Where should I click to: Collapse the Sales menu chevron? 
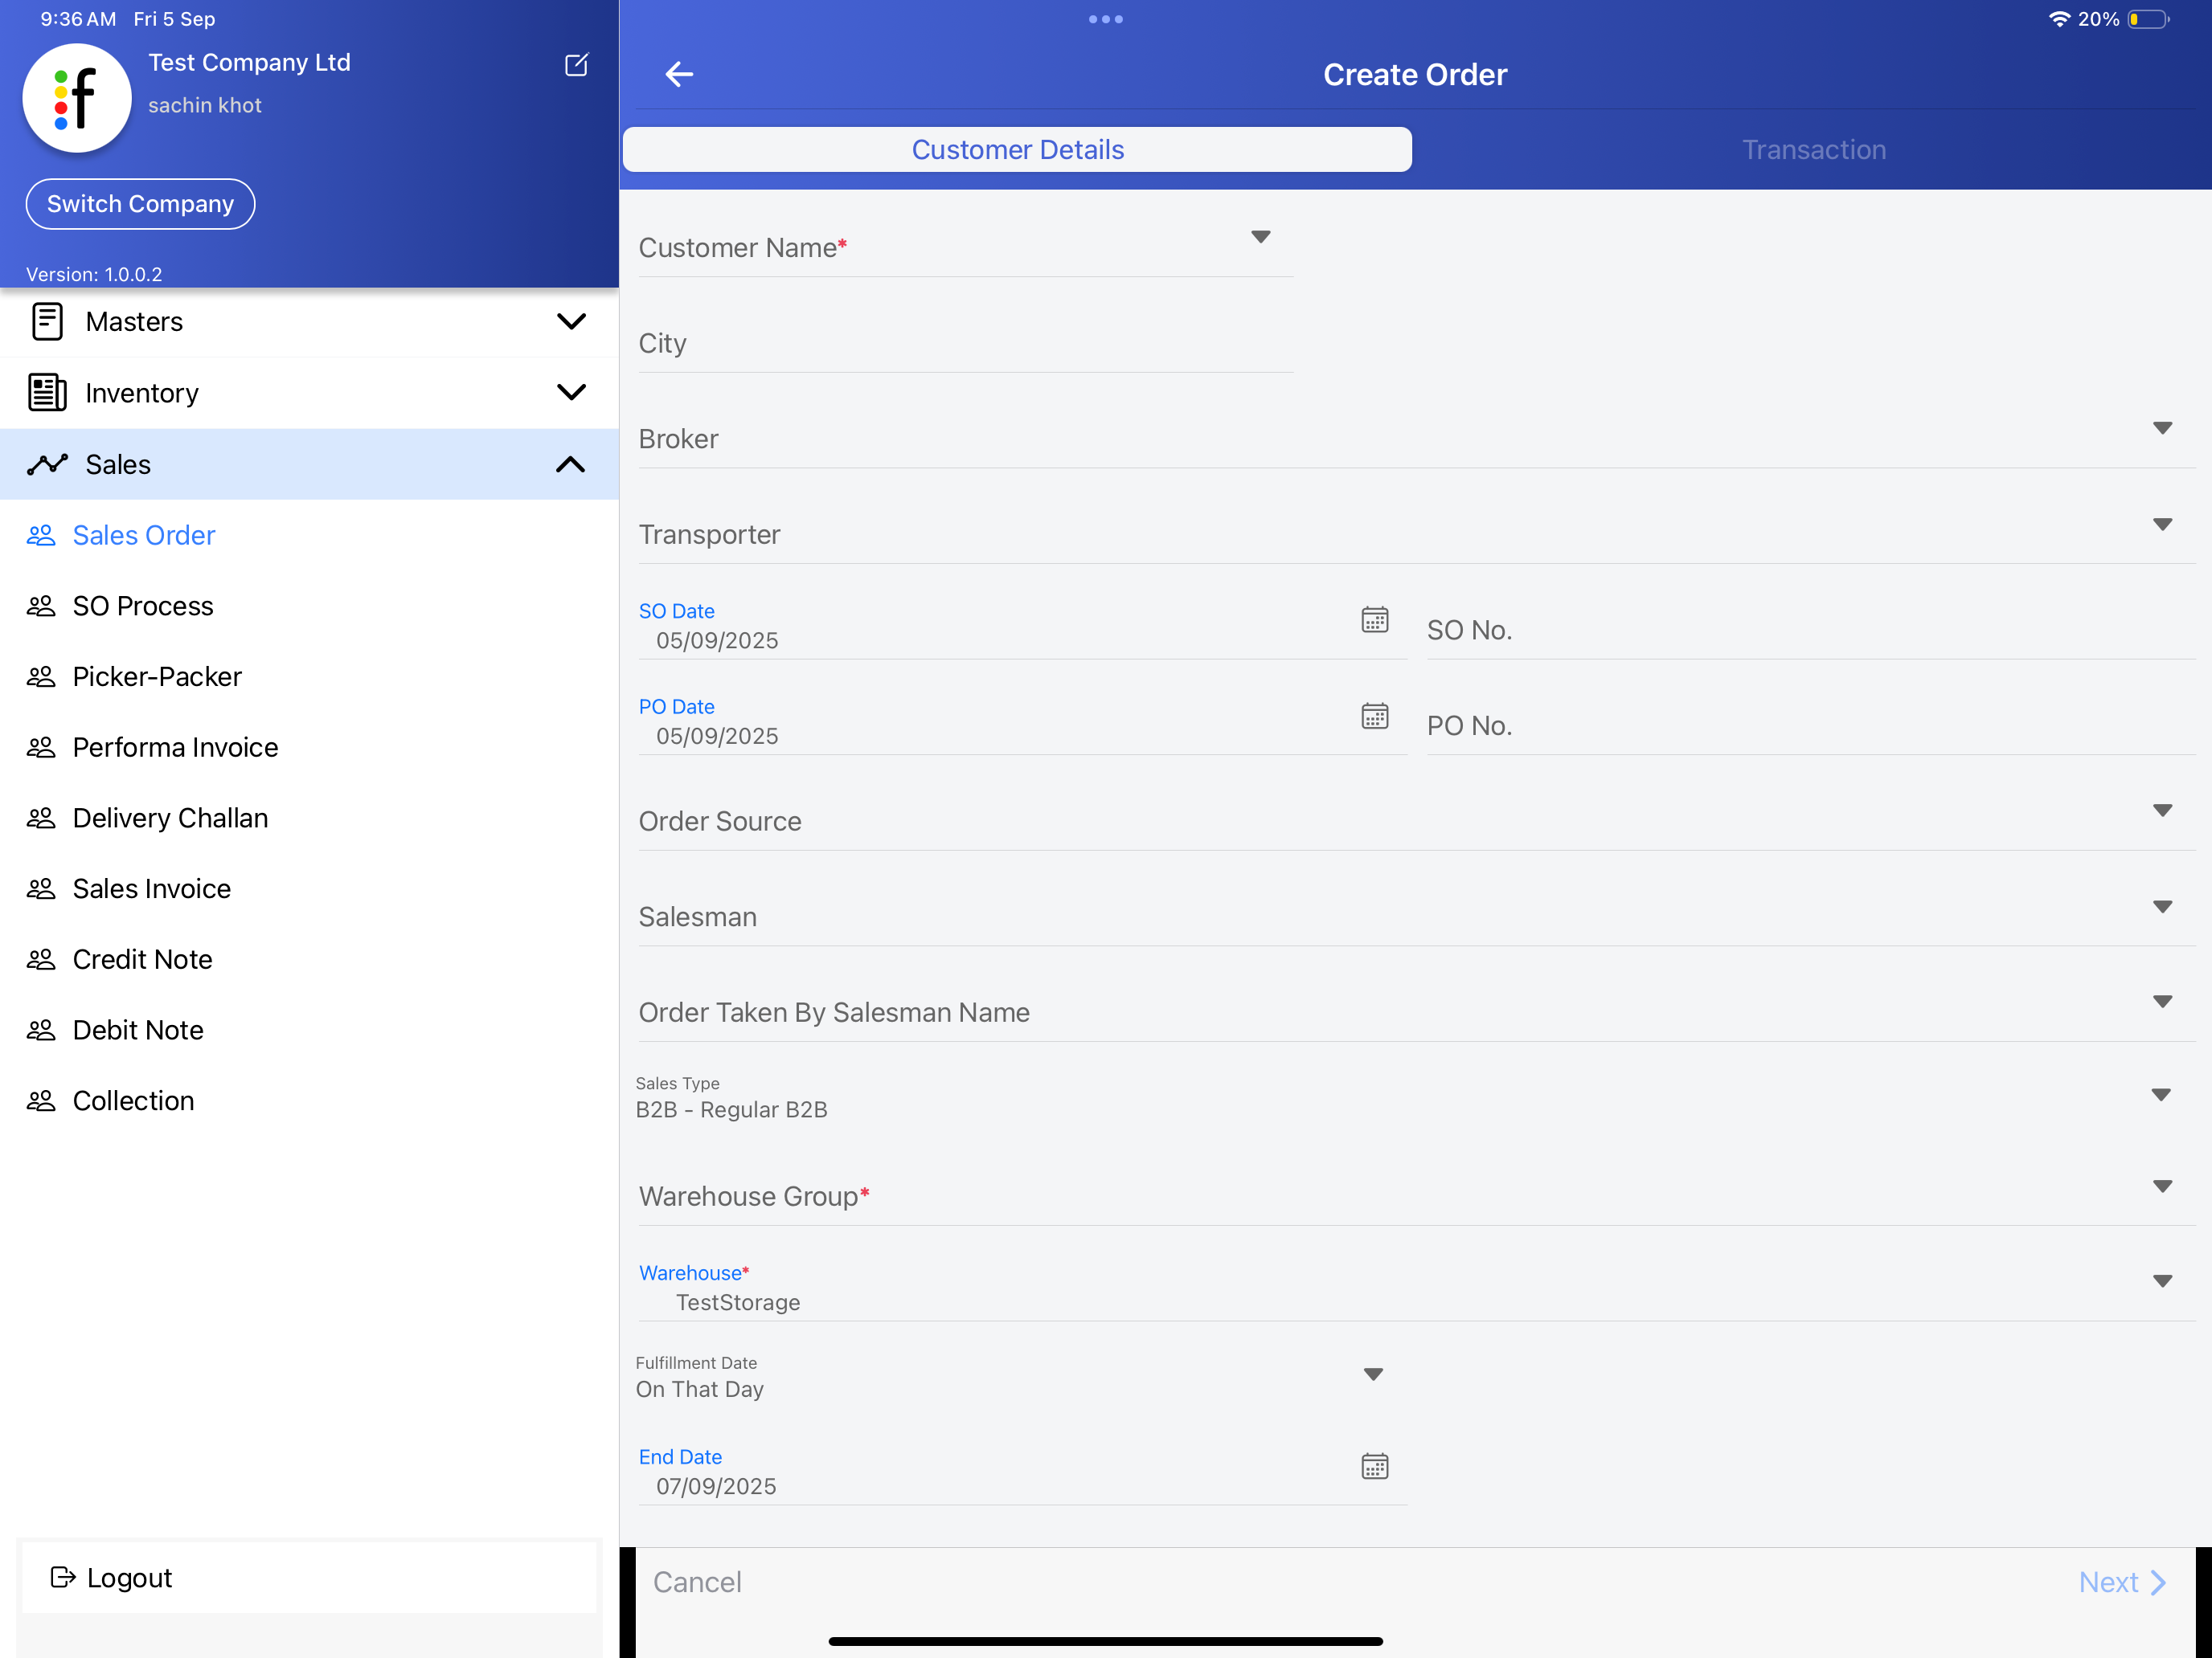571,464
